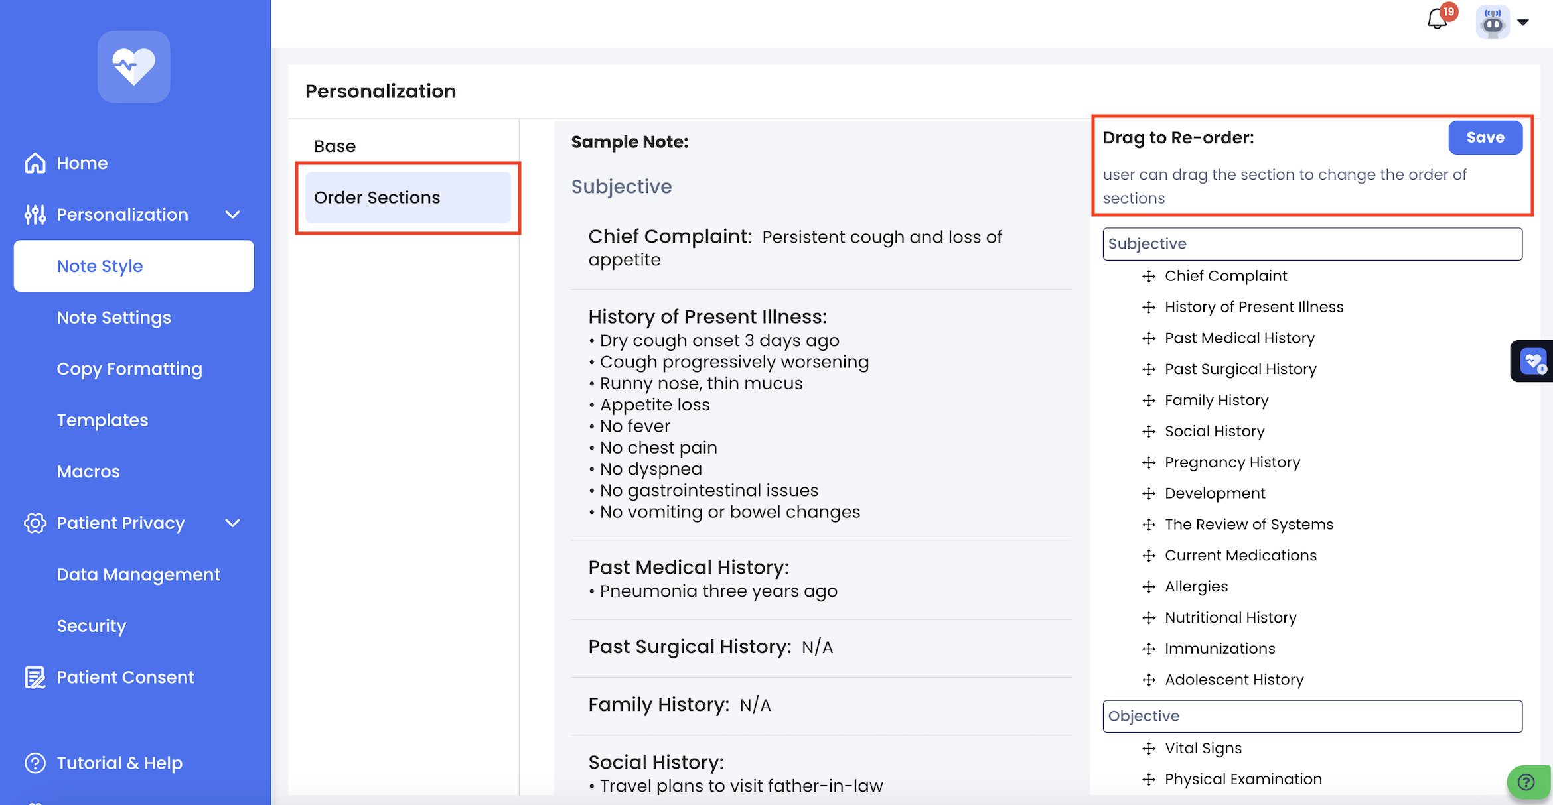The width and height of the screenshot is (1553, 805).
Task: Click the heart logo in sidebar
Action: pyautogui.click(x=134, y=66)
